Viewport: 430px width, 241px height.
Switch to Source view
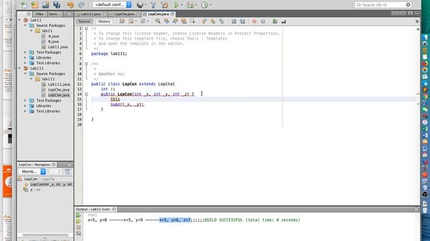tap(84, 21)
